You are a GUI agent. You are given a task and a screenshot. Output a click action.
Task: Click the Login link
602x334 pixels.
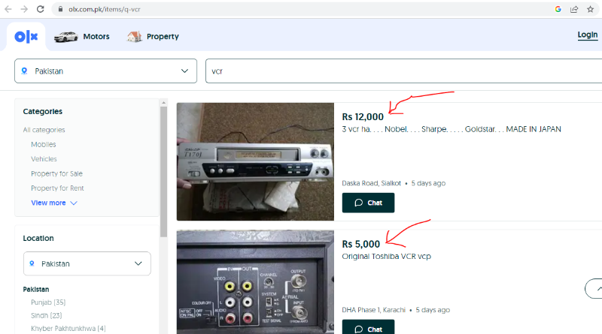[587, 35]
